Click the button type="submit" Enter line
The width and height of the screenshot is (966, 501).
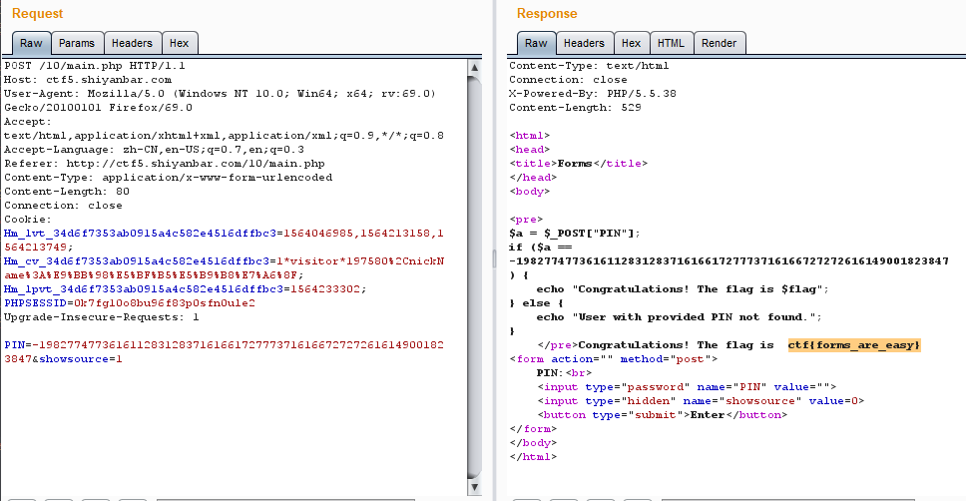pos(663,415)
